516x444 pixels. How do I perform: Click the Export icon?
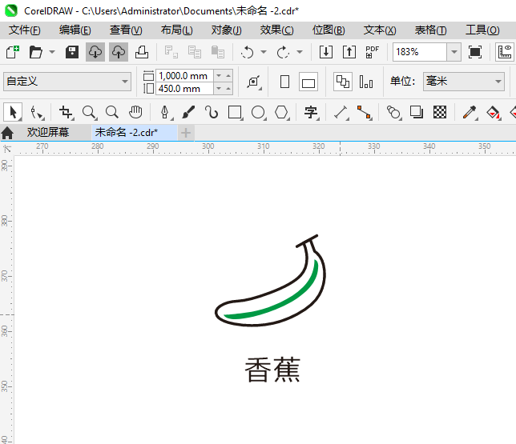[x=349, y=52]
